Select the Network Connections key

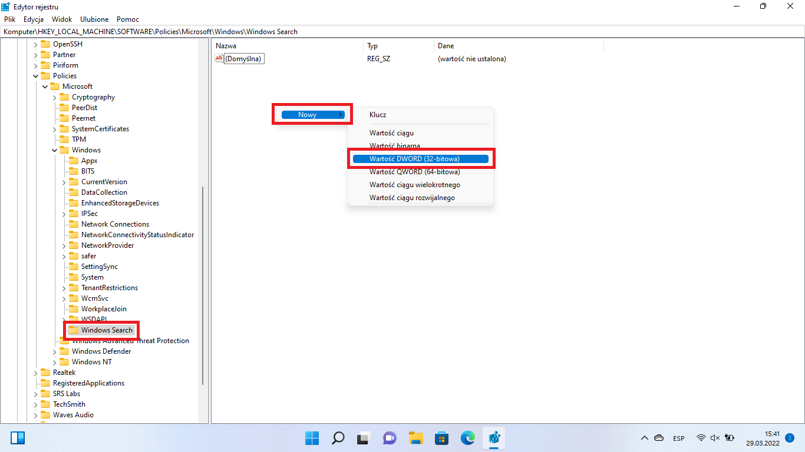(115, 224)
